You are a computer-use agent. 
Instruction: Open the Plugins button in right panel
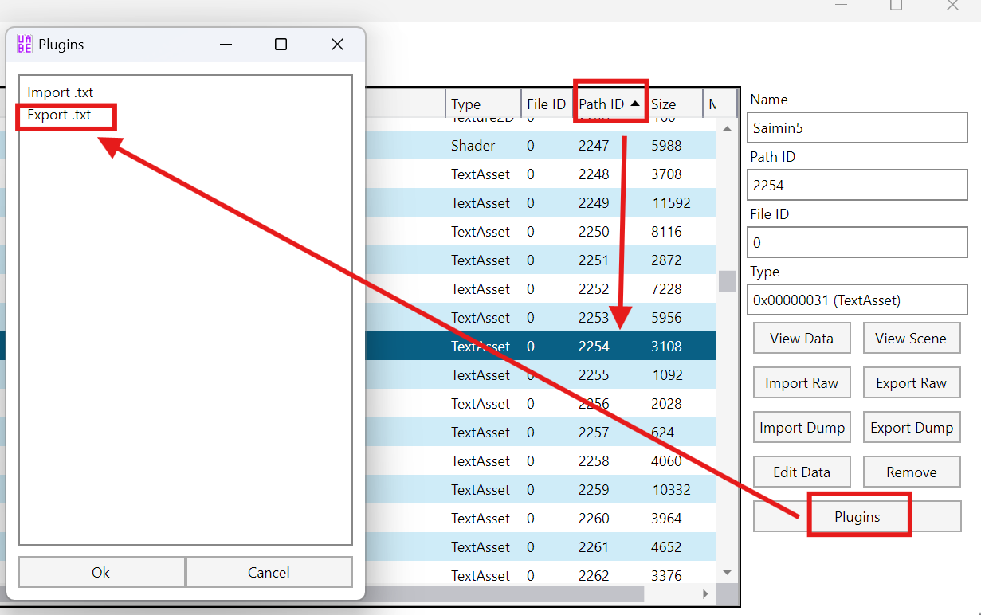[x=857, y=517]
